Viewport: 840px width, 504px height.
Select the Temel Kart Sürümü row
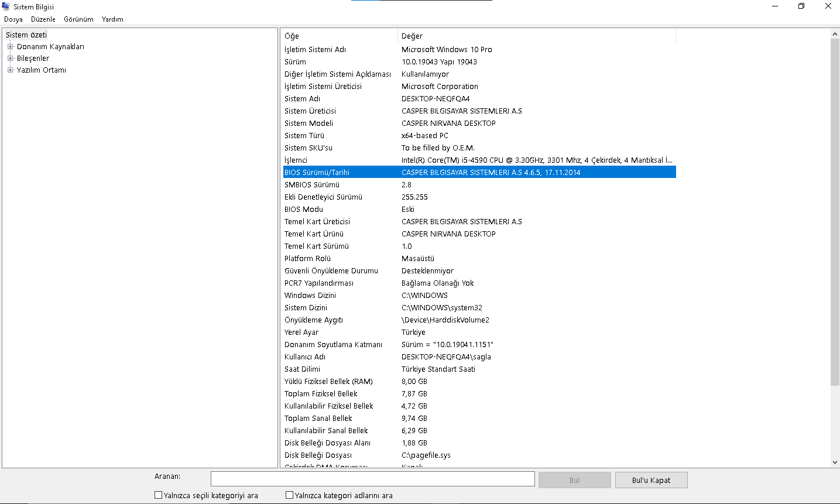[x=479, y=246]
